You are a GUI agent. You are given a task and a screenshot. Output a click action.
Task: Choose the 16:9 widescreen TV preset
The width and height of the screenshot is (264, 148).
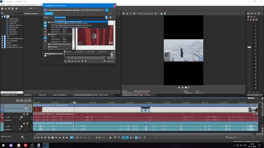point(81,25)
